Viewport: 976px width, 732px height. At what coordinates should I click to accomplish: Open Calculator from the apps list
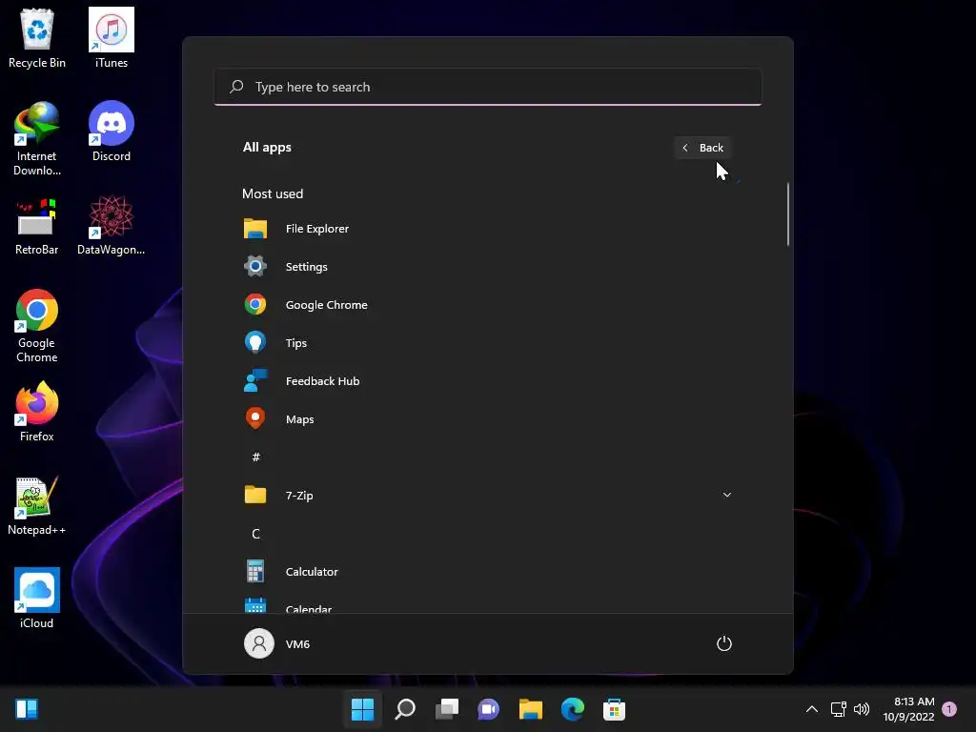[487, 572]
